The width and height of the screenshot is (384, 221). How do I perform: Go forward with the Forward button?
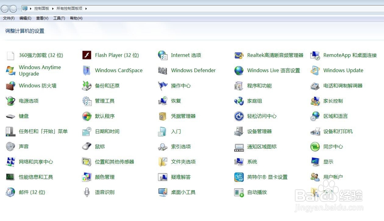click(x=13, y=9)
